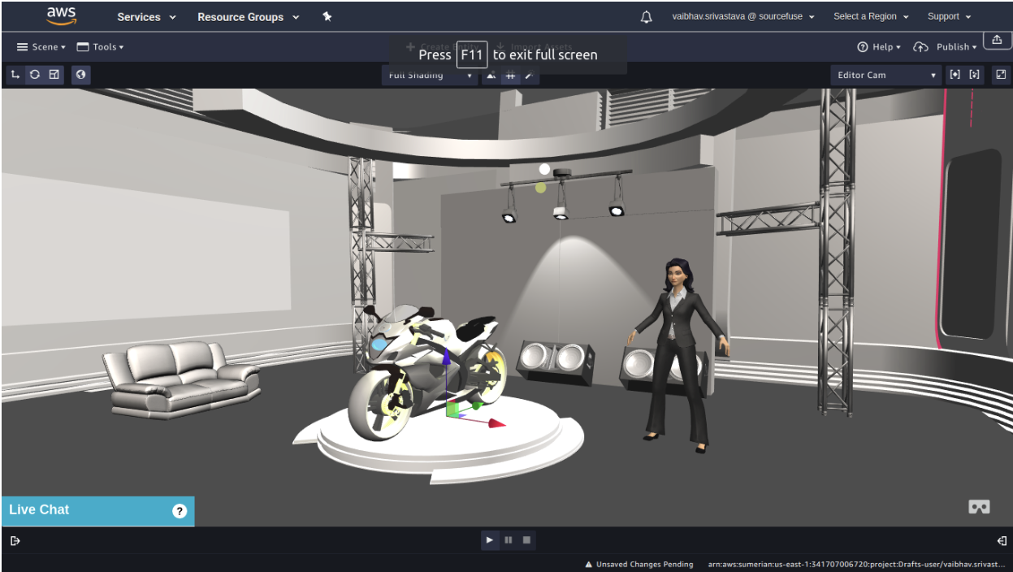Toggle the post effects wand icon
The height and width of the screenshot is (572, 1013).
[530, 76]
